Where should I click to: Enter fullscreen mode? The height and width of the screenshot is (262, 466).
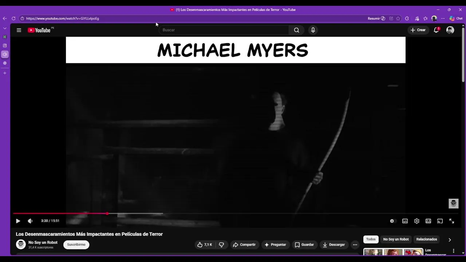451,221
